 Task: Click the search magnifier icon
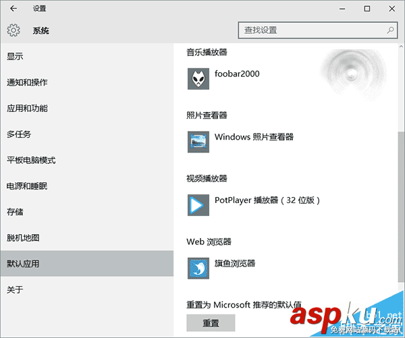click(390, 30)
